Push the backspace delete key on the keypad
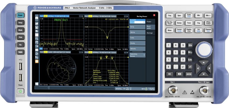 (179, 74)
